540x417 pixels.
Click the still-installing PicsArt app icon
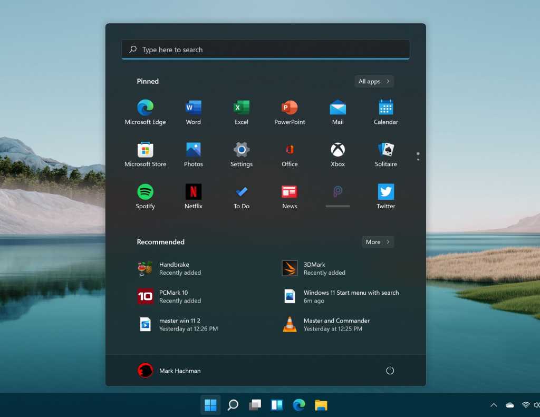click(x=338, y=196)
